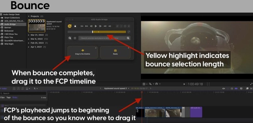Screen dimensions: 253x123
Task: Select the Appleseed sound speed project thumbnail
Action: [37, 26]
